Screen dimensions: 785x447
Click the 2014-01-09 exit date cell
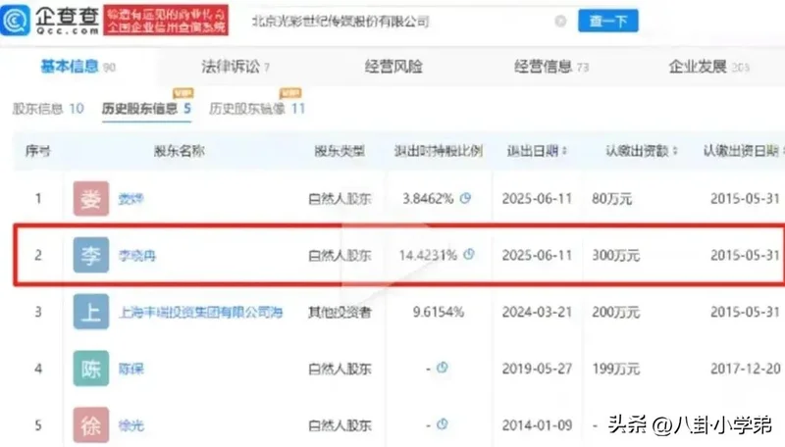[x=537, y=425]
